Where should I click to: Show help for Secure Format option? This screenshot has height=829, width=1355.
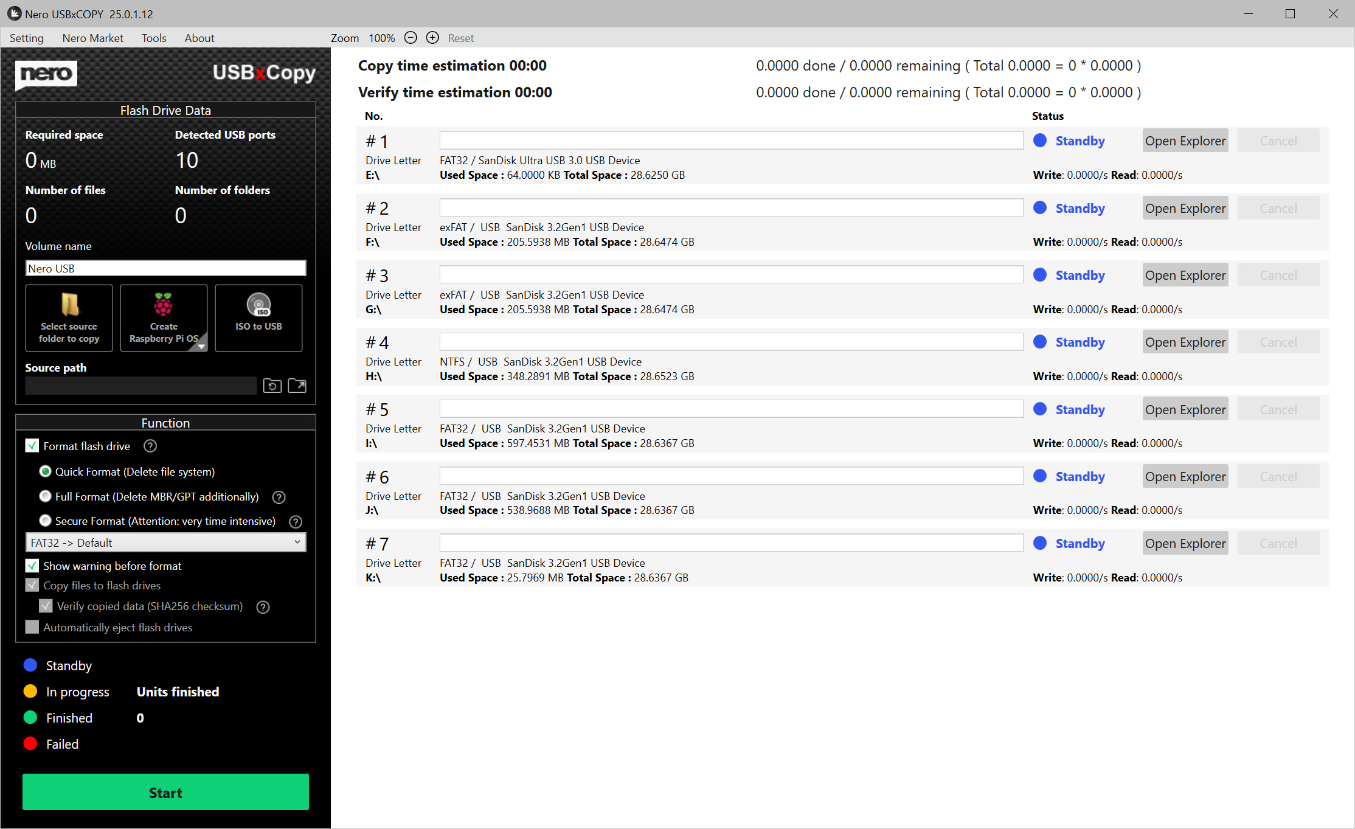coord(296,521)
